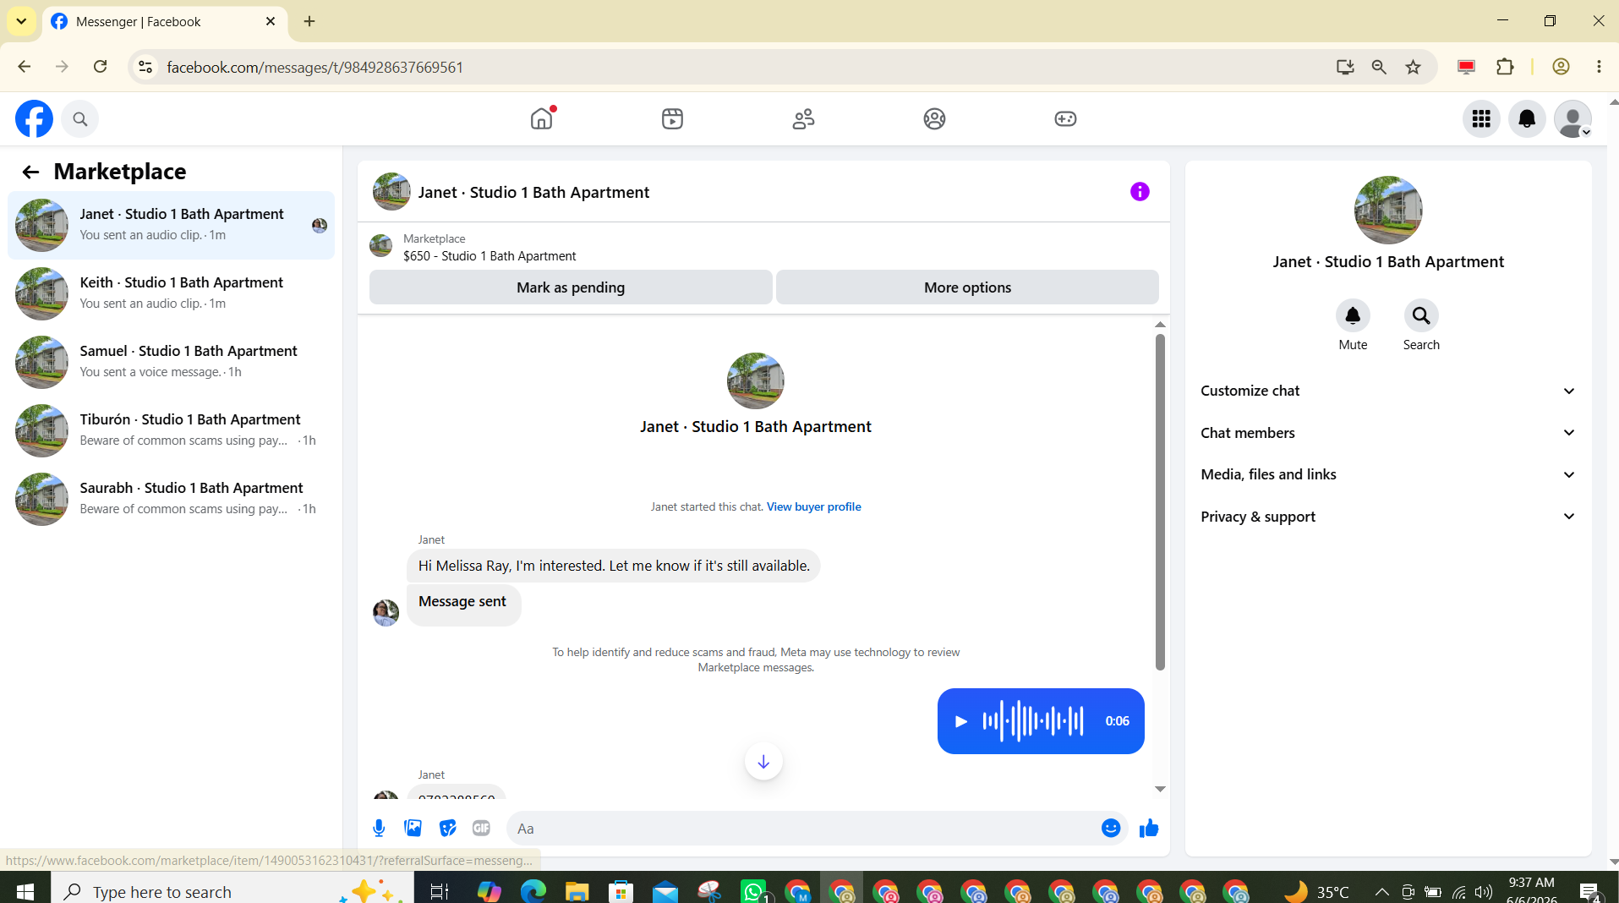Record a voice clip with microphone icon
Viewport: 1619px width, 903px height.
coord(379,829)
